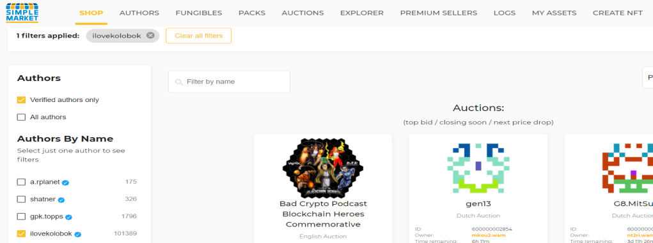Tick the shatner author checkbox
This screenshot has width=653, height=243.
point(21,200)
